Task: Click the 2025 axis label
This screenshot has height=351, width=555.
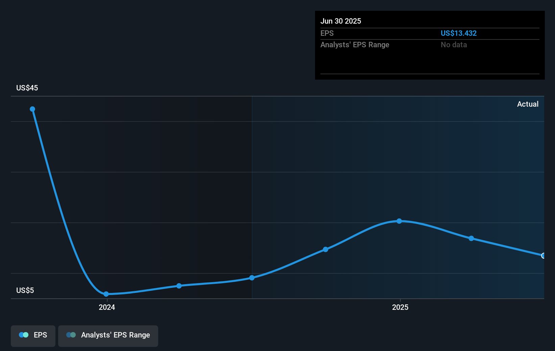Action: tap(400, 307)
